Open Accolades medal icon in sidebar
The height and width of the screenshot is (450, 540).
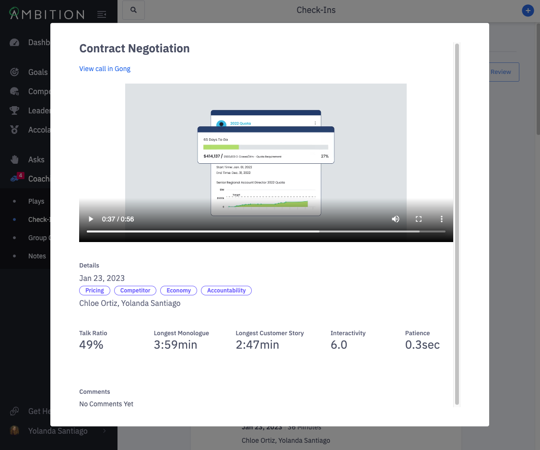tap(14, 130)
